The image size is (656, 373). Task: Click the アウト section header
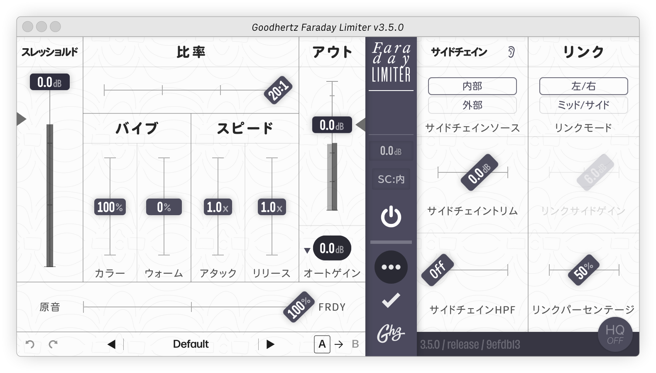(x=332, y=52)
